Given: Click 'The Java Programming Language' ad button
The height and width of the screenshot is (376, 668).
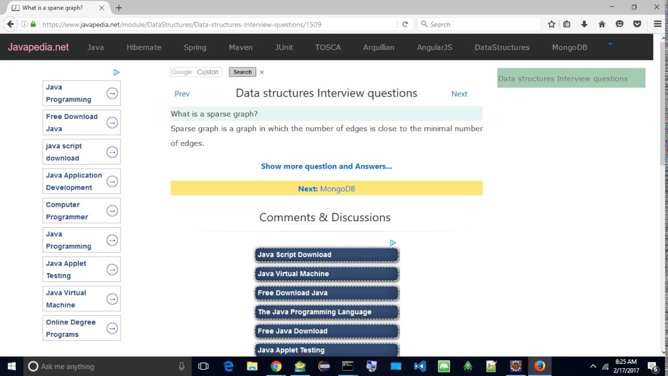Looking at the screenshot, I should coord(327,312).
